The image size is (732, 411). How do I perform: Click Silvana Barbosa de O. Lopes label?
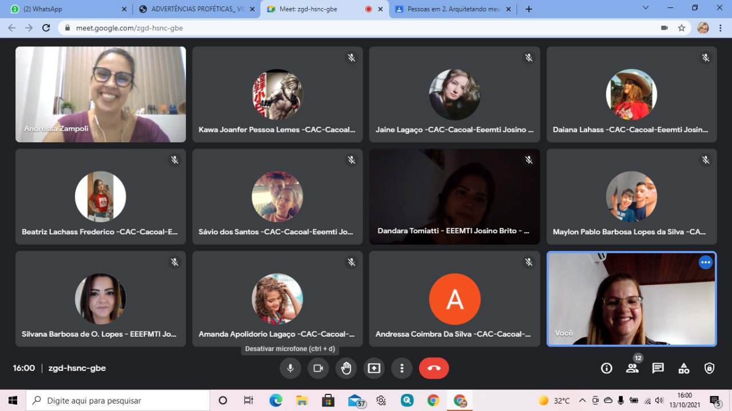coord(99,334)
